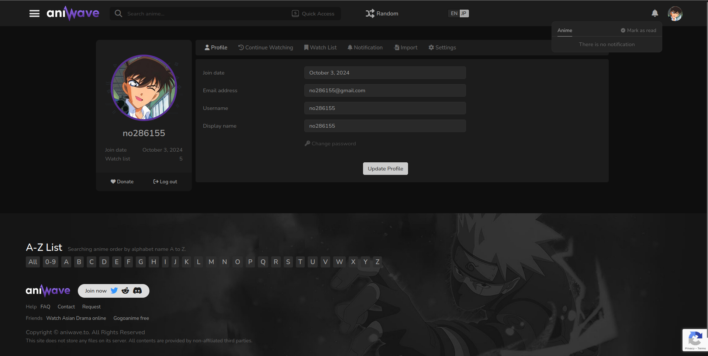Screen dimensions: 708x356
Task: Click the footer aniwave logo
Action: (48, 291)
